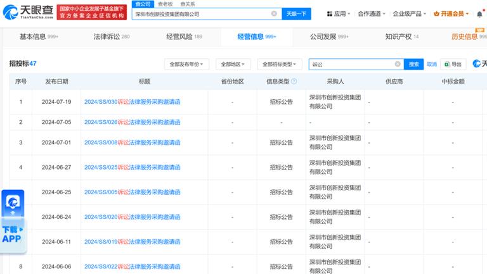Open the 下载APP floating widget
The width and height of the screenshot is (487, 274).
click(12, 221)
